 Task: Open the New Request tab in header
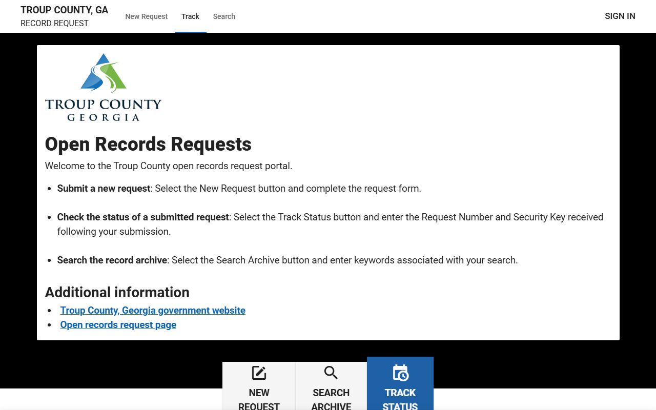click(146, 16)
